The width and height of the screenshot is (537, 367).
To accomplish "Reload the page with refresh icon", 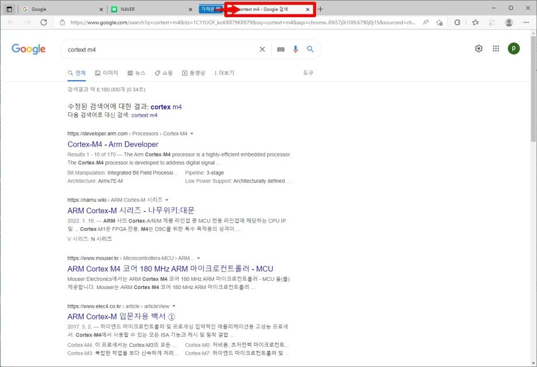I will tap(44, 22).
